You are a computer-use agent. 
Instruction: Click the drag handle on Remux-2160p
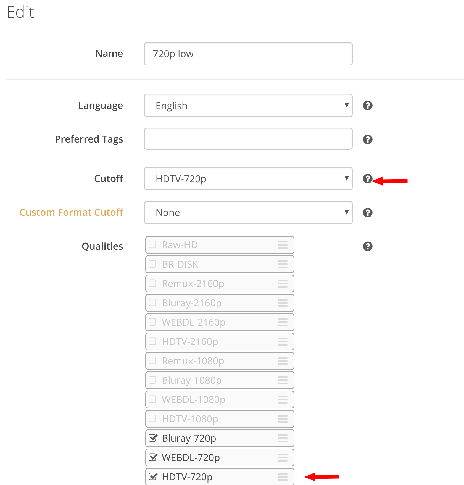coord(283,283)
